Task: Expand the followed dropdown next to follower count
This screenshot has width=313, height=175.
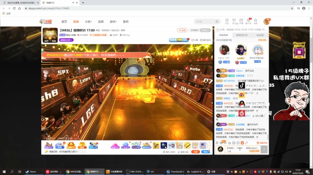Action: pos(205,30)
